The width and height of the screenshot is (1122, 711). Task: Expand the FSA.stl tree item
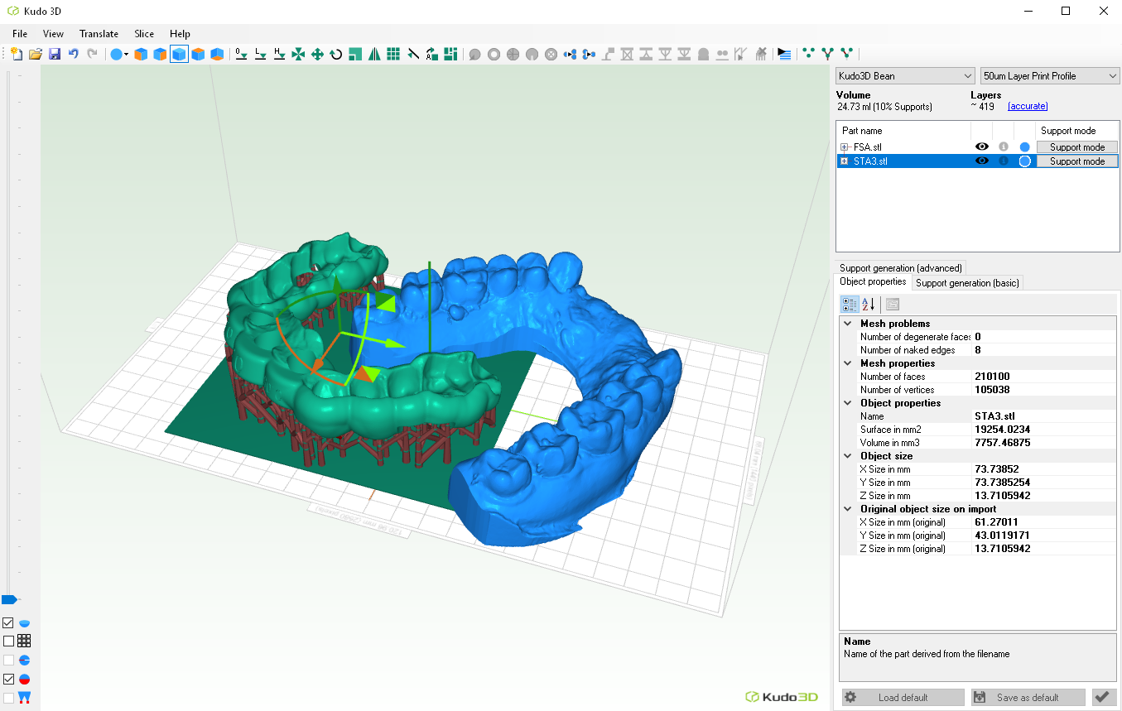843,147
